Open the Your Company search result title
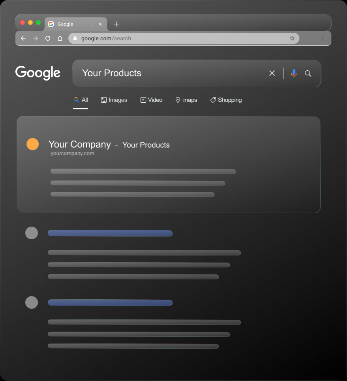Screen dimensions: 347x381 (x=80, y=145)
